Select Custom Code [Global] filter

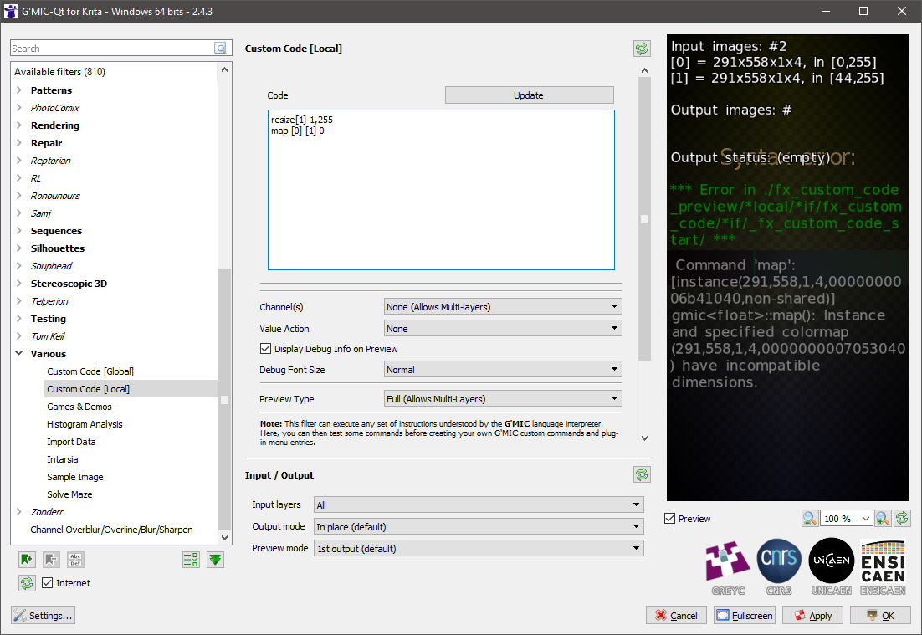click(x=90, y=371)
